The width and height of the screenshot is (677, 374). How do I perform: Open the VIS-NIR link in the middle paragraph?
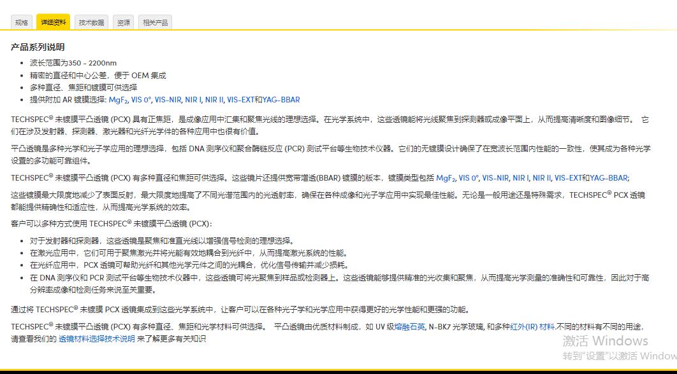[495, 177]
